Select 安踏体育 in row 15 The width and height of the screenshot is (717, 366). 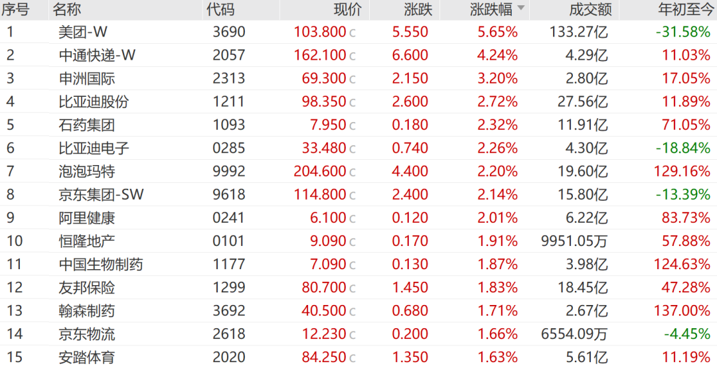click(86, 357)
